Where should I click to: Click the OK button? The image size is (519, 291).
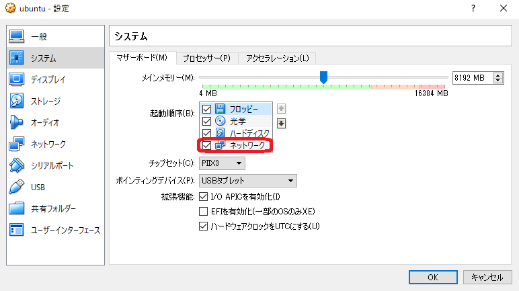[433, 277]
